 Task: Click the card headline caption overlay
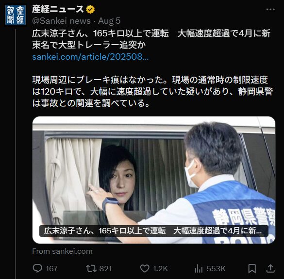154,231
